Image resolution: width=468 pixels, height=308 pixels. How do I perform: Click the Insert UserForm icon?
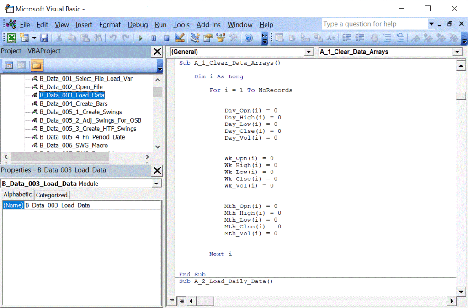pos(24,38)
